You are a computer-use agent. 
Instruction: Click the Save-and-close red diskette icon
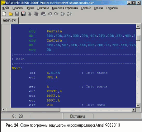23,14
